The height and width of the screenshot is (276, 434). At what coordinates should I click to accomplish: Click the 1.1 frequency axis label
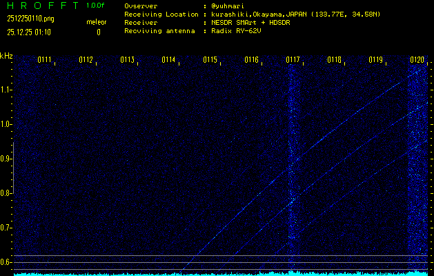pos(6,90)
